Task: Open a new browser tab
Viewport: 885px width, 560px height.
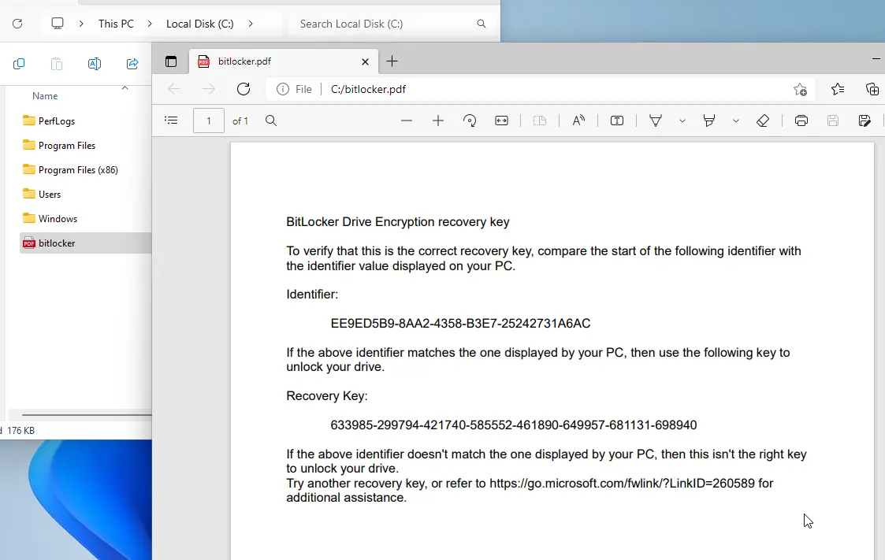Action: (392, 61)
